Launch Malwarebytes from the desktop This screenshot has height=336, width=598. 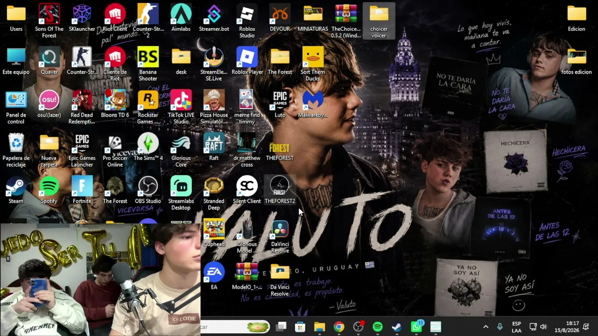(313, 105)
